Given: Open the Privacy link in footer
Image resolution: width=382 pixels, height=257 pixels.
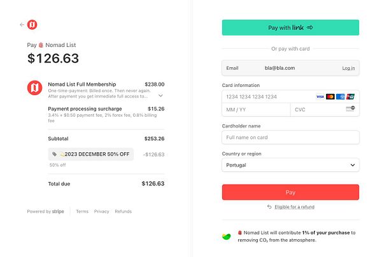Looking at the screenshot, I should 101,211.
